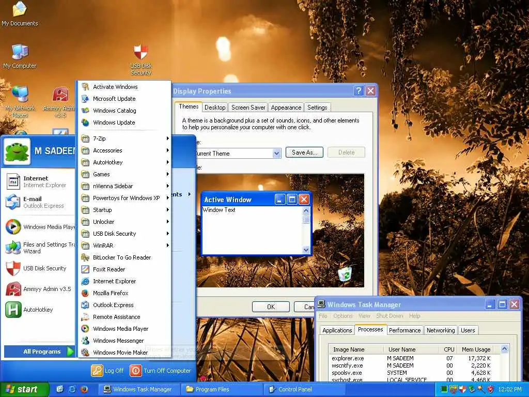Expand the Accessories submenu
Image resolution: width=529 pixels, height=397 pixels.
124,150
